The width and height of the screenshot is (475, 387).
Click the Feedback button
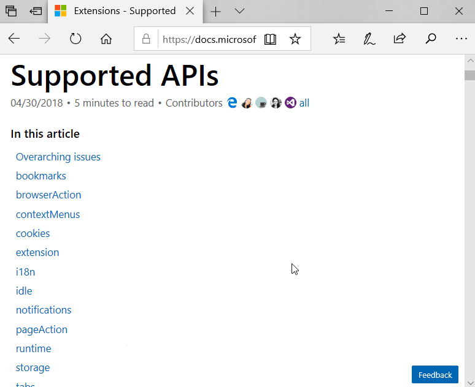coord(434,375)
